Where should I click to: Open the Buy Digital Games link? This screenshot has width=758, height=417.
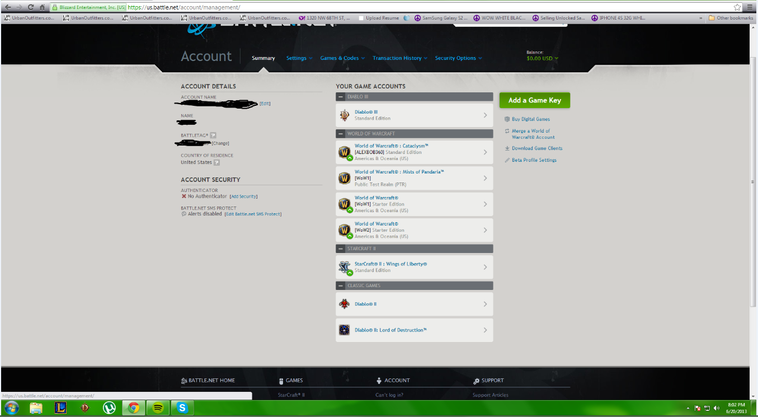click(x=531, y=119)
